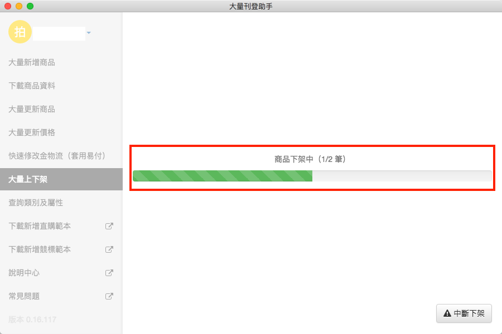Viewport: 502px width, 334px height.
Task: Expand the account dropdown arrow
Action: [89, 33]
